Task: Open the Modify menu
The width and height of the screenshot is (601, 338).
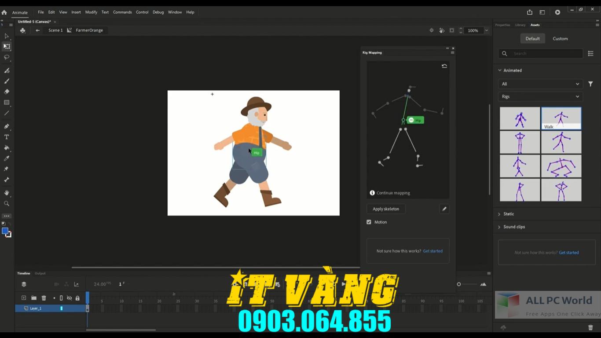Action: tap(91, 12)
